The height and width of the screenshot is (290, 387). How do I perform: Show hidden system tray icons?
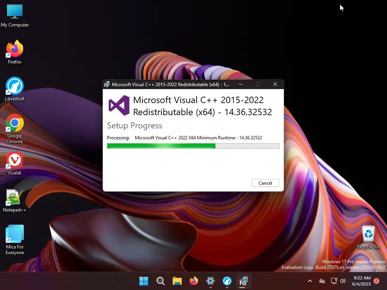tap(310, 281)
